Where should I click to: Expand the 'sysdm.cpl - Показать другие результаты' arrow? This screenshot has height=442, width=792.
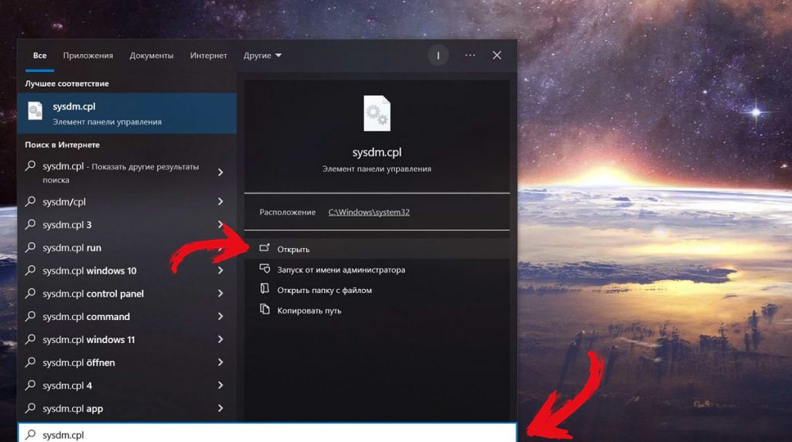point(220,172)
